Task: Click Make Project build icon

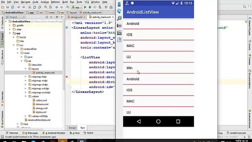Action: pyautogui.click(x=68, y=7)
